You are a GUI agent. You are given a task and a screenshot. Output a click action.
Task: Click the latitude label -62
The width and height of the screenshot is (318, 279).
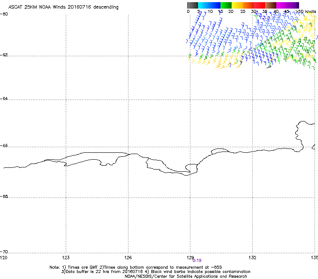4,55
